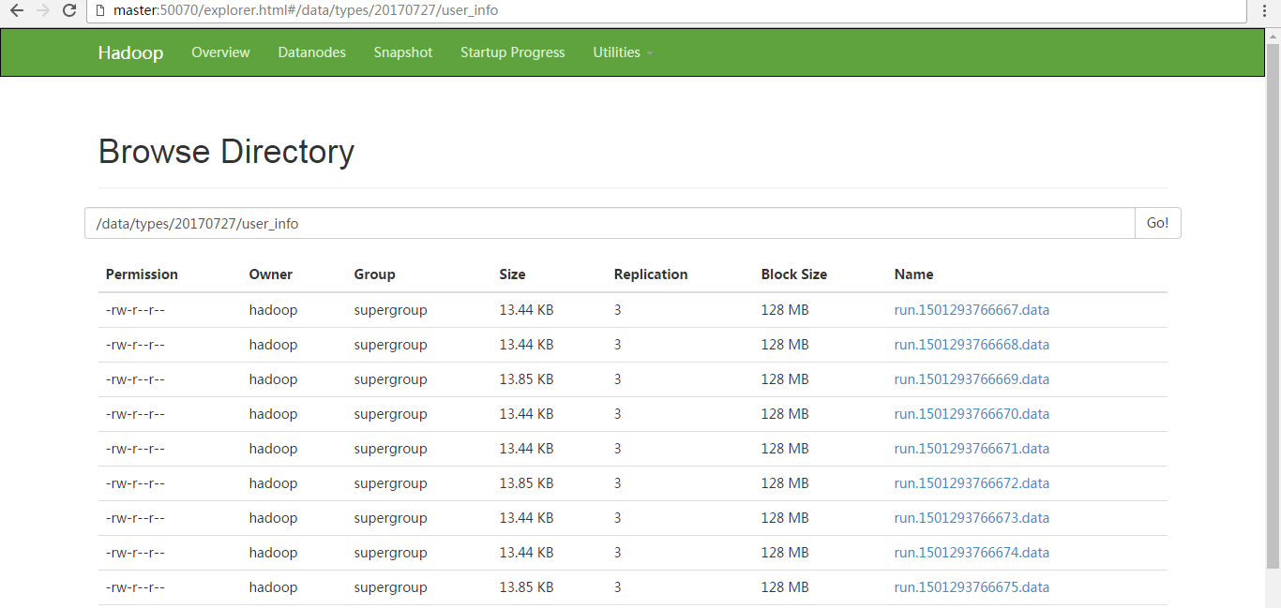Image resolution: width=1281 pixels, height=608 pixels.
Task: Click the vertical page scrollbar
Action: click(1273, 281)
